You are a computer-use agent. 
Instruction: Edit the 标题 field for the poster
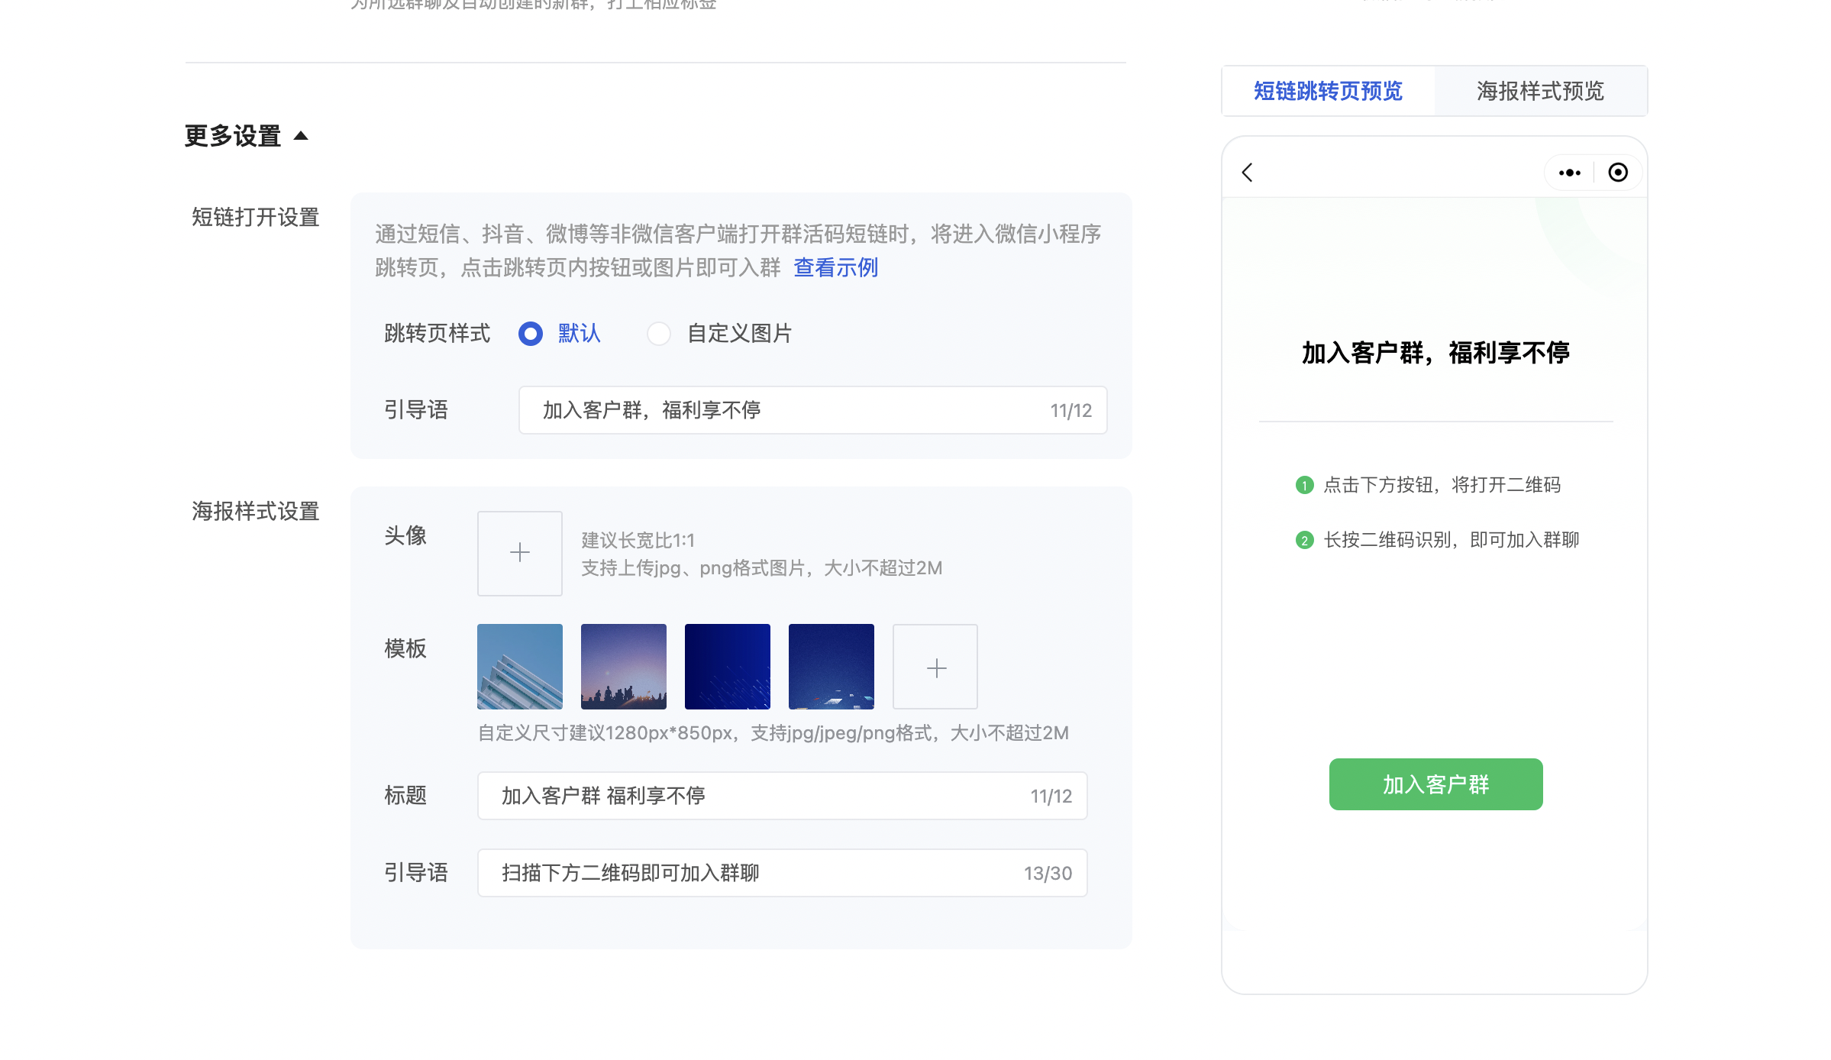(783, 796)
